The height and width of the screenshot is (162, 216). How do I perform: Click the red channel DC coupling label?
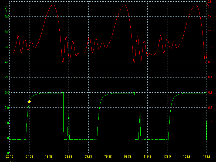(210, 9)
